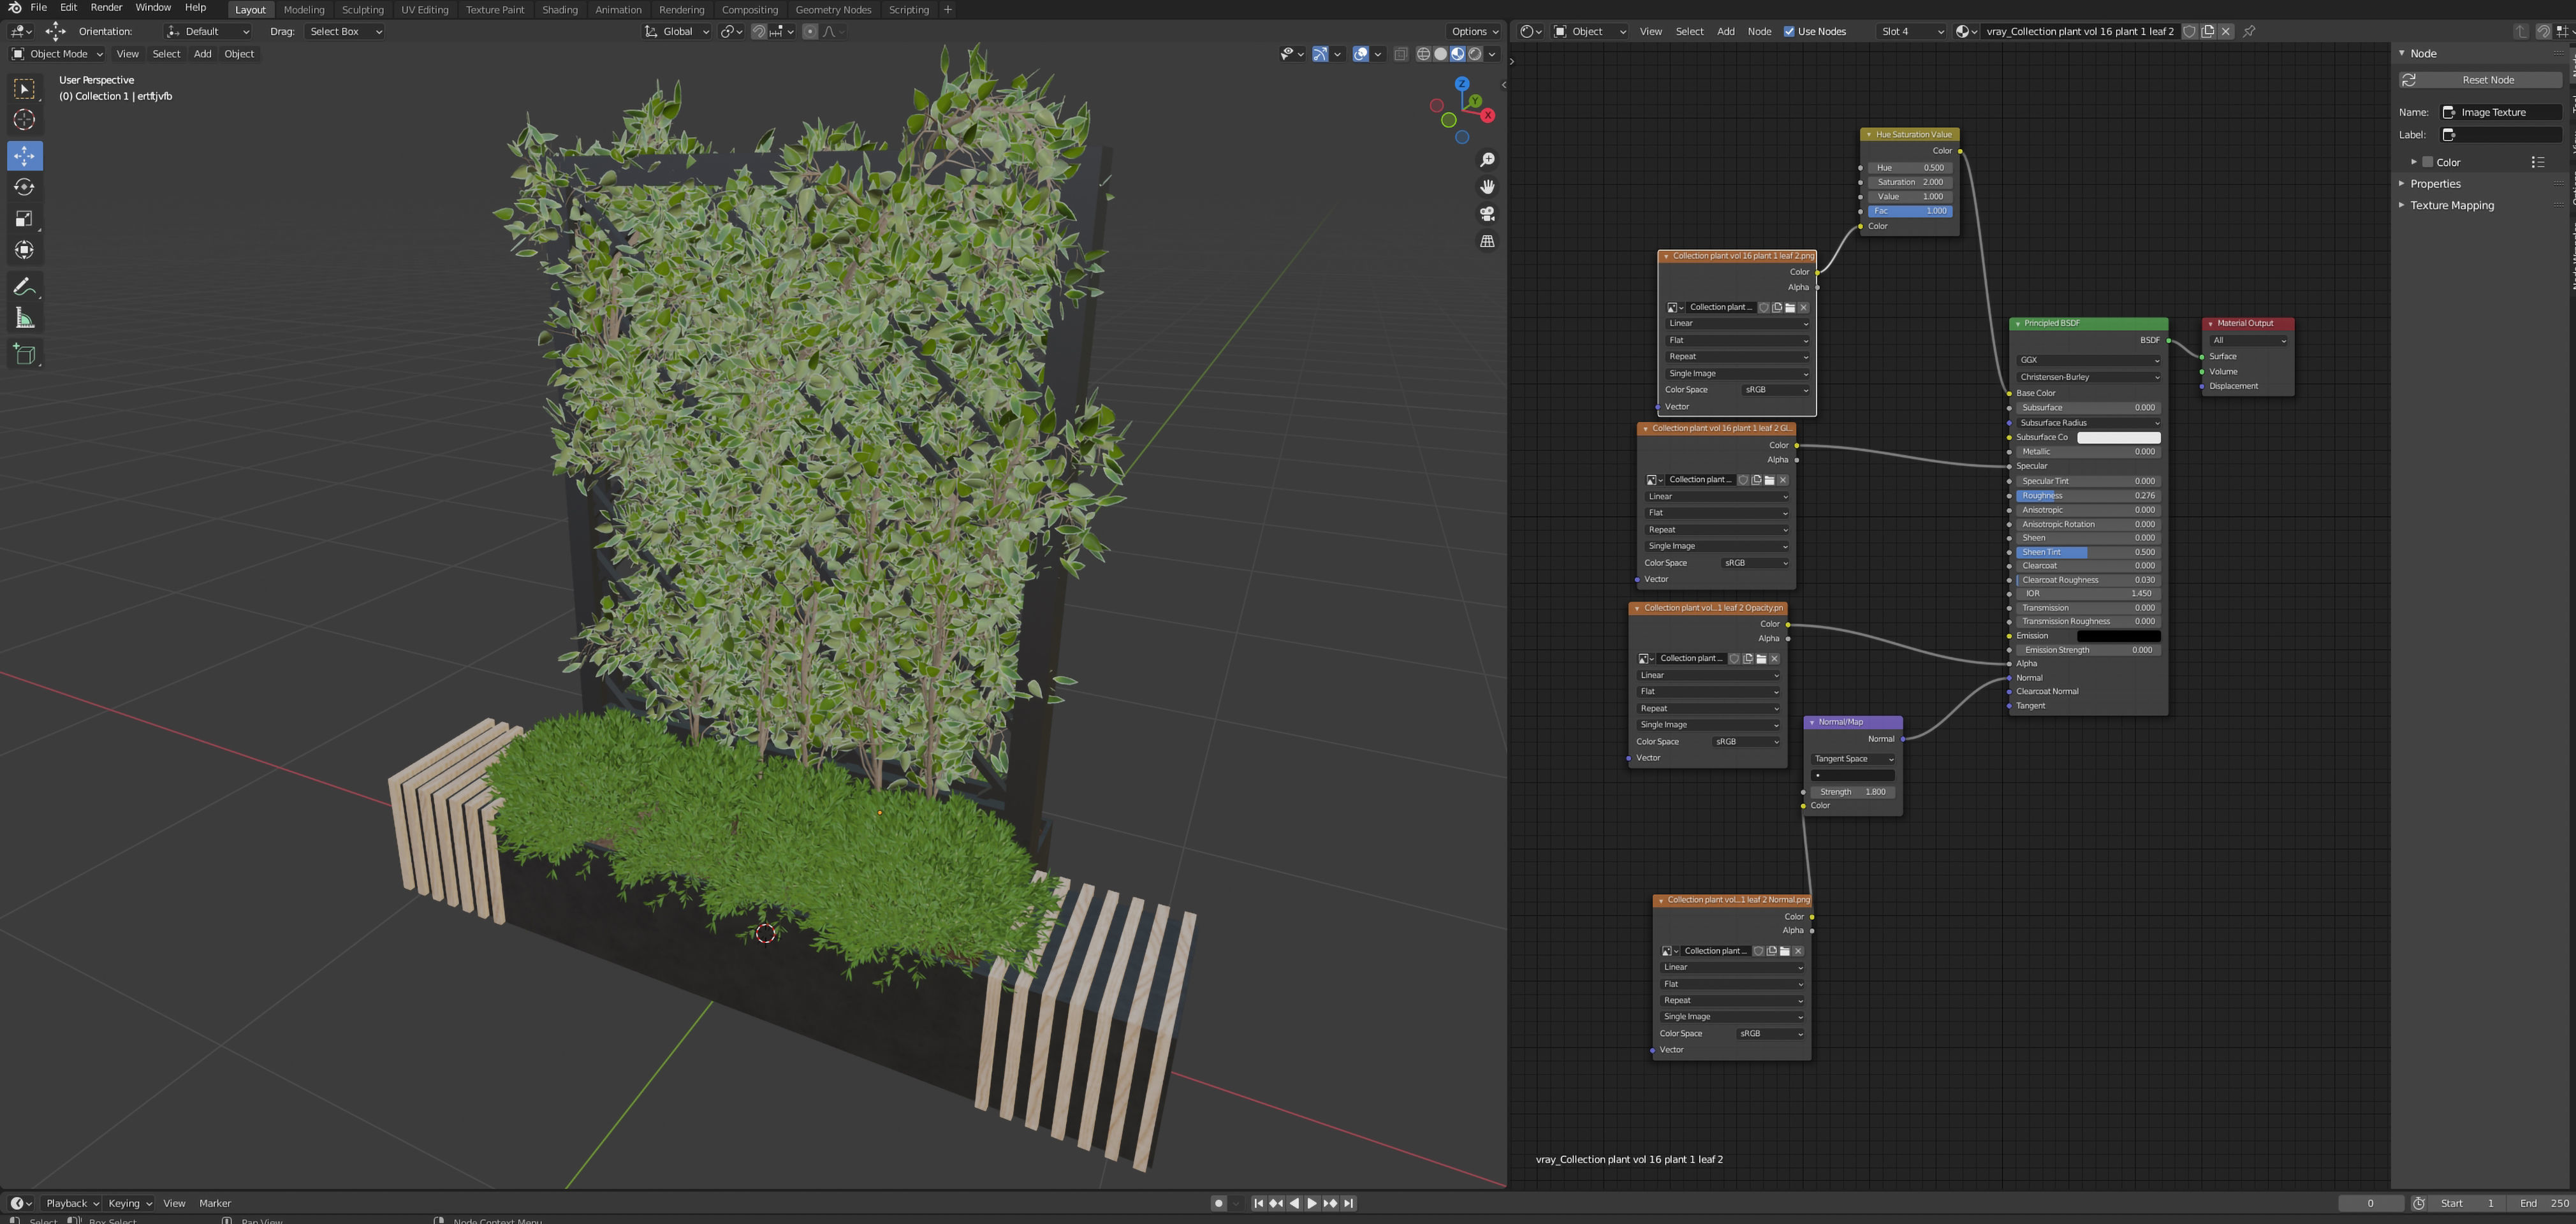2576x1224 pixels.
Task: Open the Orientation Default dropdown
Action: tap(208, 31)
